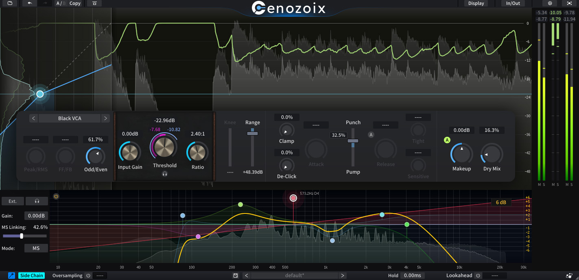Click the Input Gain knob
This screenshot has height=280, width=579.
[130, 153]
